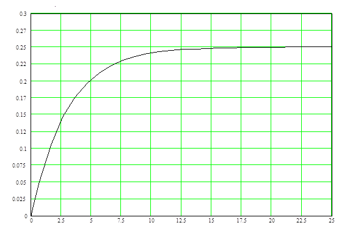Click the 2.5 label on the x-axis

point(61,221)
